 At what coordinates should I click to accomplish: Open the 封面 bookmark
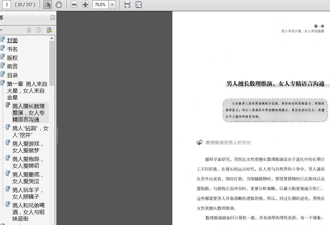(12, 41)
